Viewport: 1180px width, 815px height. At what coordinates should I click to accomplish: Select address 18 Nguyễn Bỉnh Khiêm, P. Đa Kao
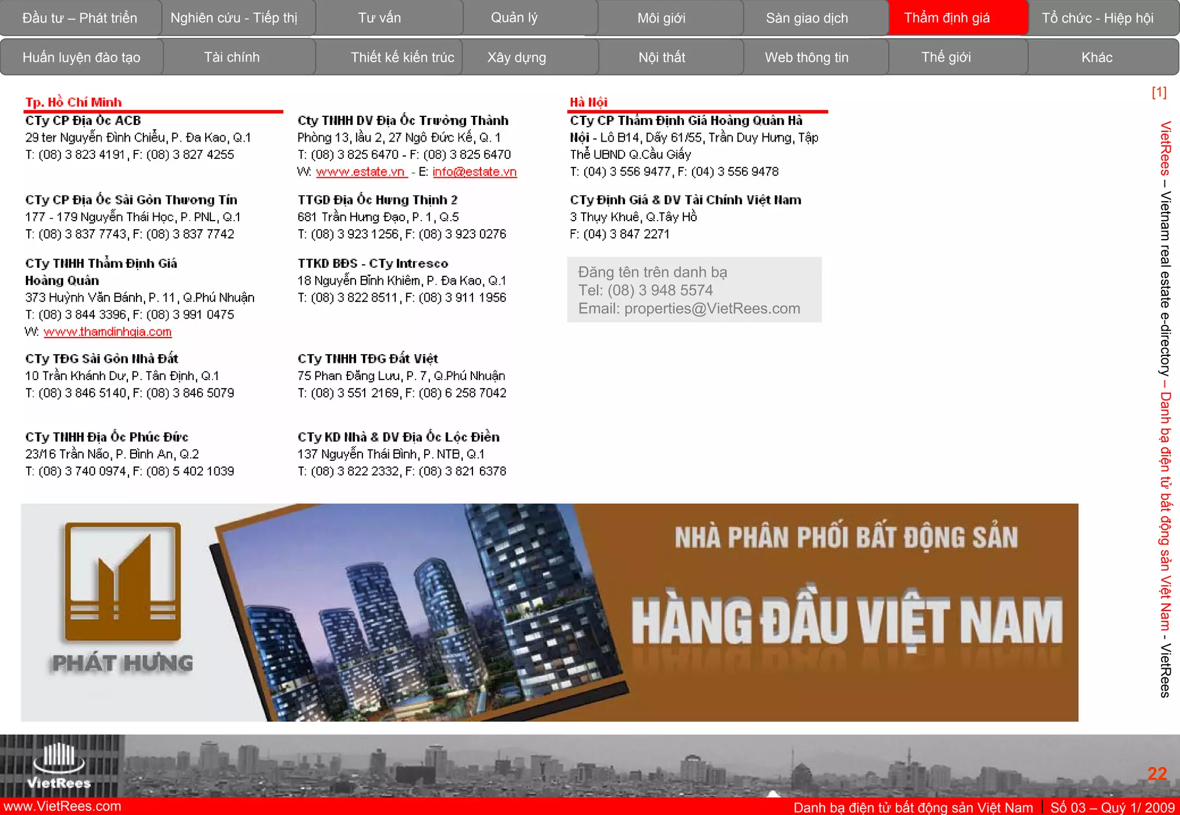pos(402,280)
